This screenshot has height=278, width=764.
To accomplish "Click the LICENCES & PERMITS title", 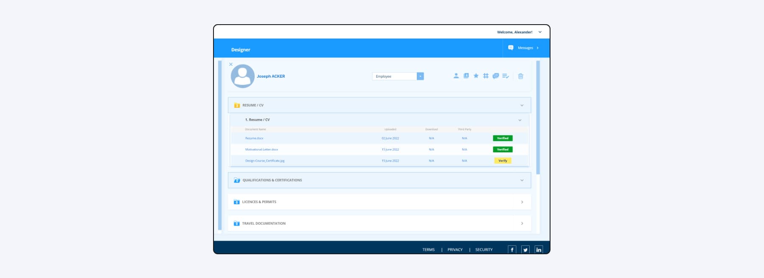I will [x=259, y=202].
